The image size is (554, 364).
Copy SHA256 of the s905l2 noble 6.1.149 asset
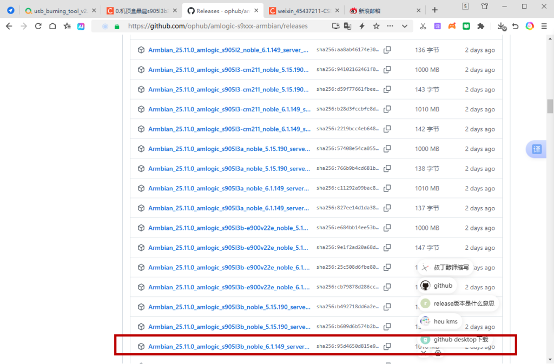pos(387,50)
